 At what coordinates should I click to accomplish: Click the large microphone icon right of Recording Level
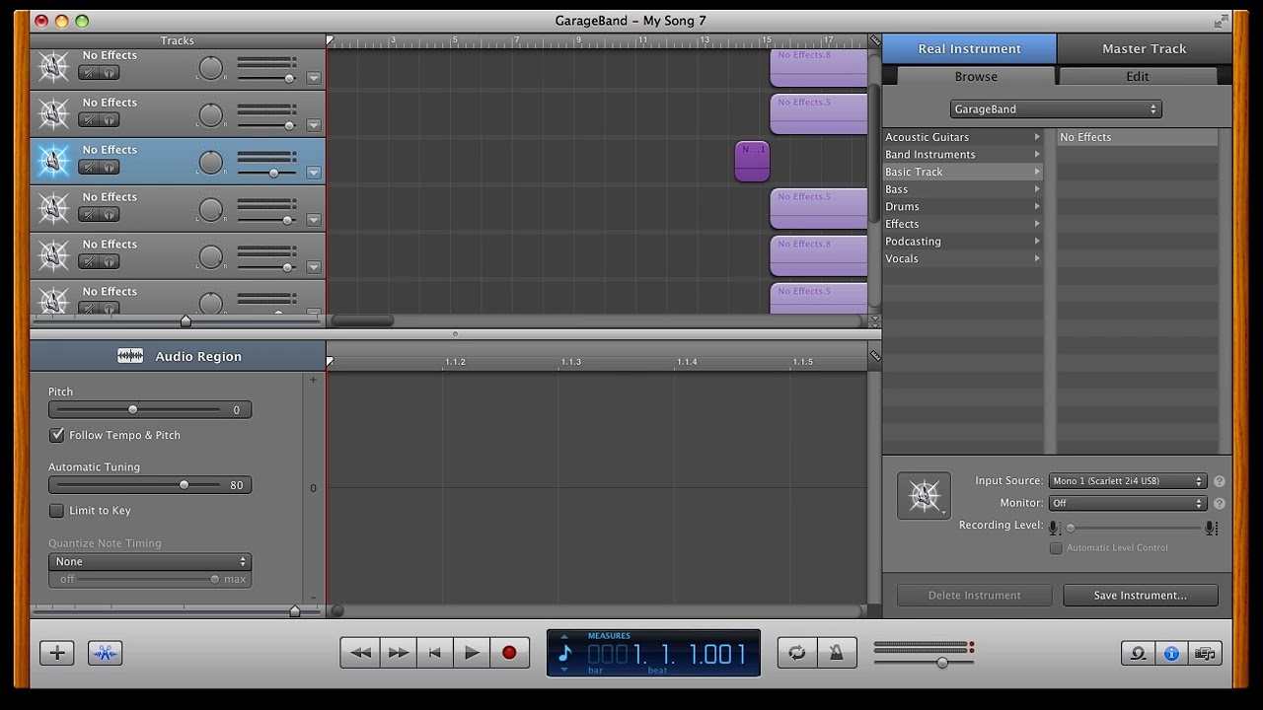(x=1212, y=528)
